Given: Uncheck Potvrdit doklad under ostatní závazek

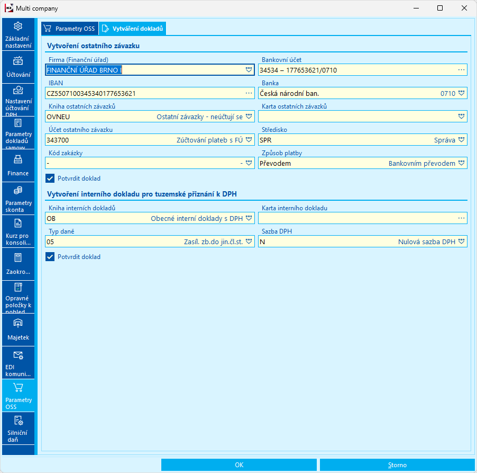Looking at the screenshot, I should (x=50, y=179).
